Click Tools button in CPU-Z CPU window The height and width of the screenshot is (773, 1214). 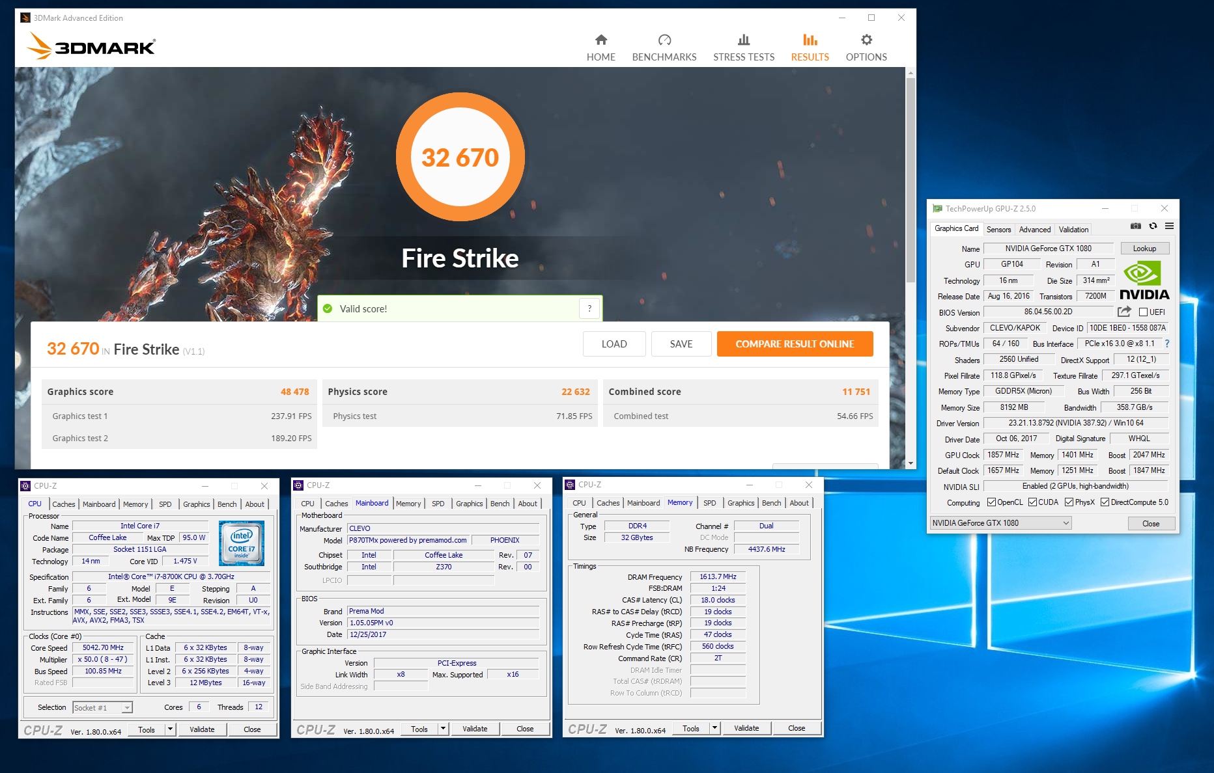coord(147,729)
